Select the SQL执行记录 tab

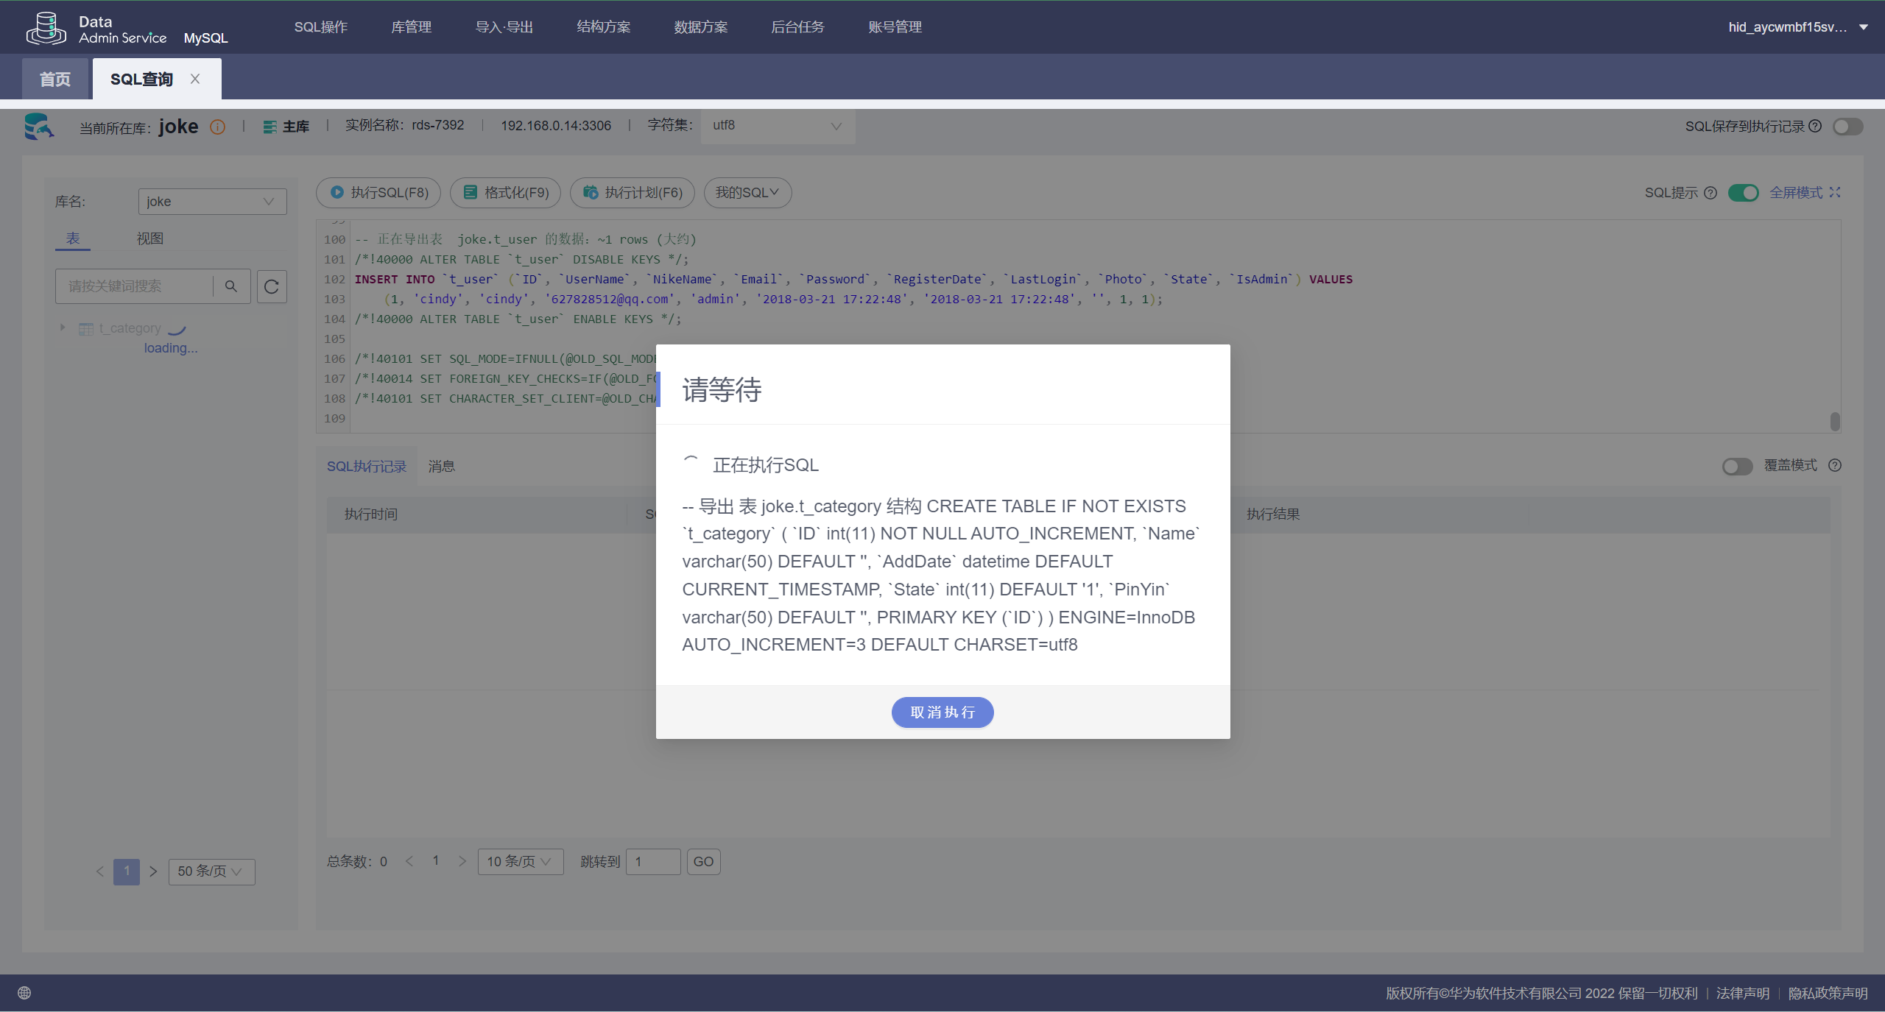pyautogui.click(x=367, y=467)
